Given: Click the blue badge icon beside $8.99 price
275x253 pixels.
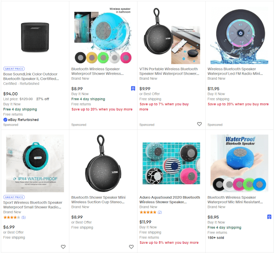Looking at the screenshot, I should tap(133, 89).
